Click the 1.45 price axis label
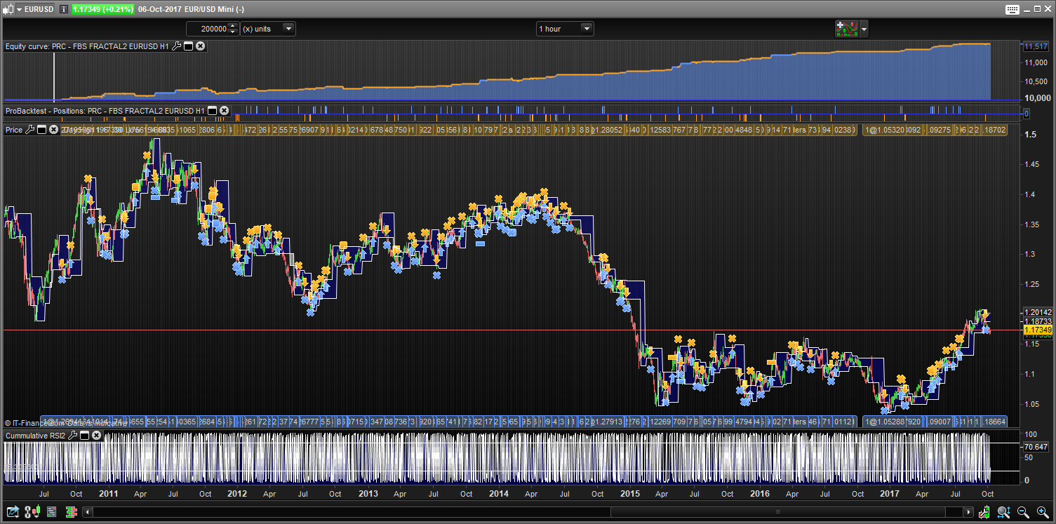 (1031, 164)
